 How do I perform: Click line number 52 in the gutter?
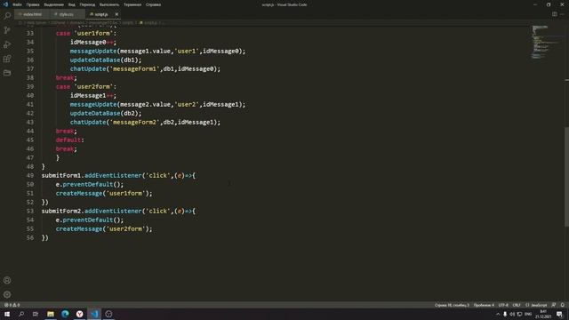click(x=30, y=202)
